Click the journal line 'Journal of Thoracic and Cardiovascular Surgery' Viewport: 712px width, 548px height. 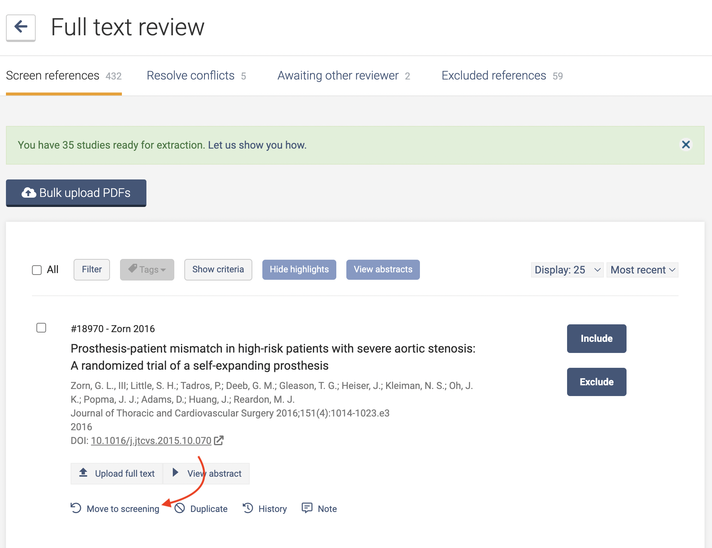pyautogui.click(x=230, y=413)
